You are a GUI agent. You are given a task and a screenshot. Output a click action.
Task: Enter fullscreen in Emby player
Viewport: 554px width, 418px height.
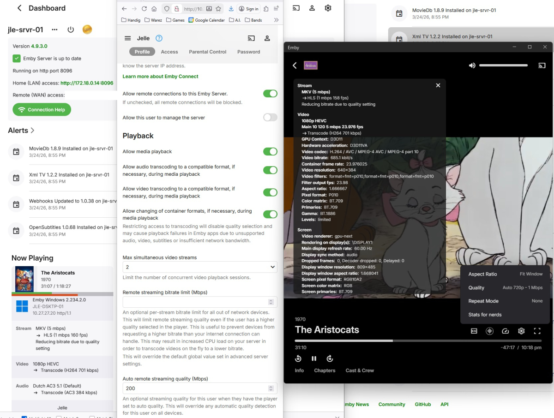coord(537,331)
